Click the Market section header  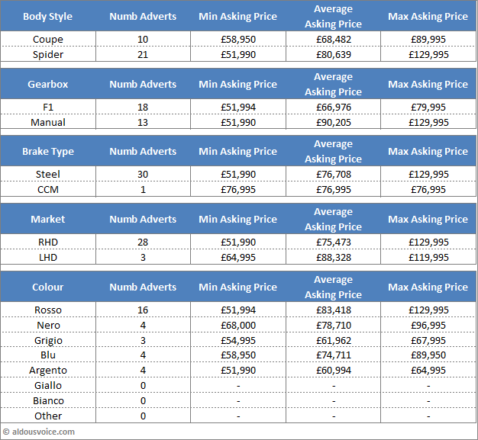point(48,219)
